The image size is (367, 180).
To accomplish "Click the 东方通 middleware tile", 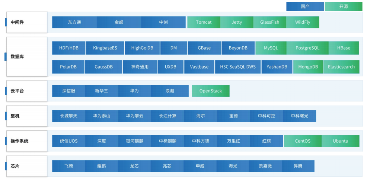I will 74,22.
